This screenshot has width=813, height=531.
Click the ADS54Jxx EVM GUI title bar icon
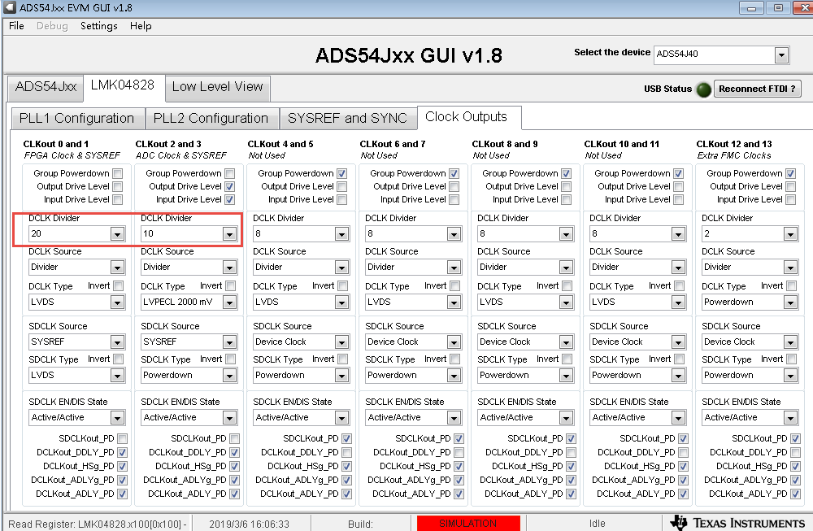pyautogui.click(x=9, y=7)
